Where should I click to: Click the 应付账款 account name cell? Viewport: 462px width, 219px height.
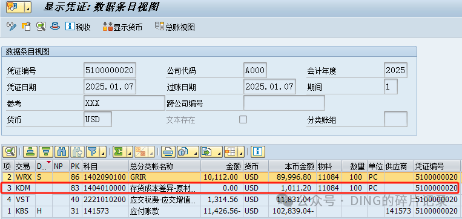pos(165,211)
